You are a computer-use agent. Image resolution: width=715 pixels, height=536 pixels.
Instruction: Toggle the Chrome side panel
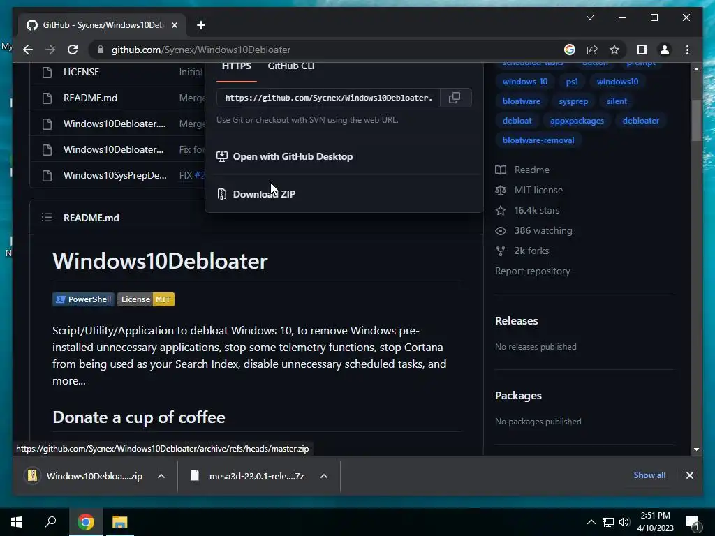642,50
